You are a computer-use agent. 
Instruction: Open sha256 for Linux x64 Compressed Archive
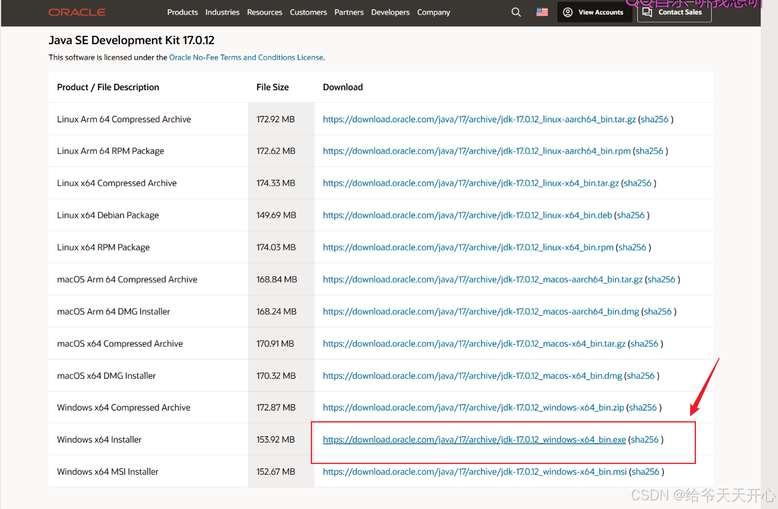coord(637,183)
